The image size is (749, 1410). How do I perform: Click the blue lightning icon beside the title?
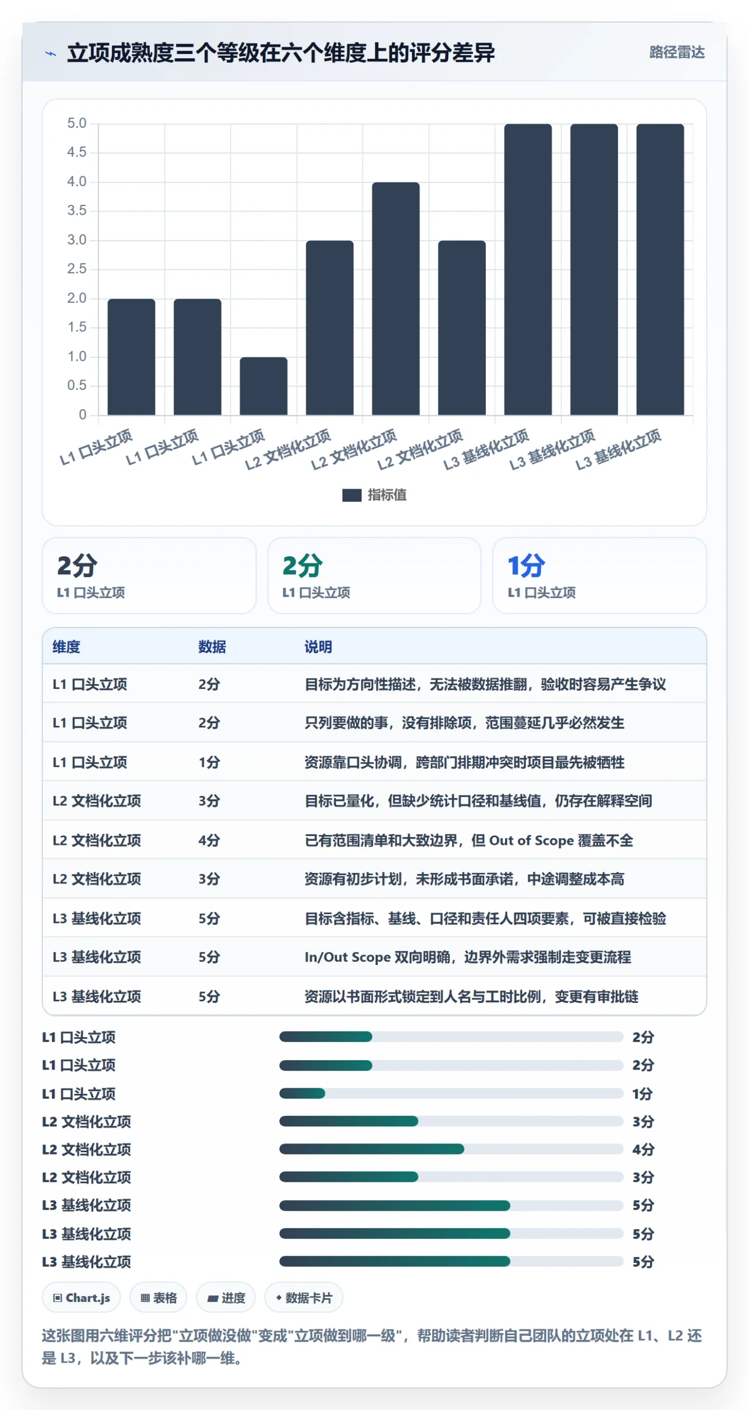point(51,53)
